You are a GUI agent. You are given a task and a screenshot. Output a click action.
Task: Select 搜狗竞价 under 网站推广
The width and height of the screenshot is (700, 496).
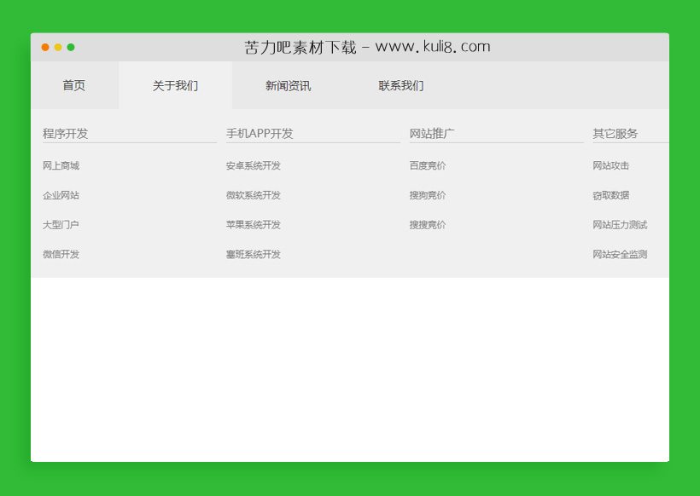427,195
